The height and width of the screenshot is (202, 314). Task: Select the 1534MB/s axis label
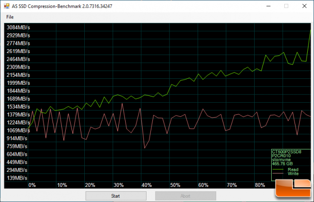(x=18, y=107)
